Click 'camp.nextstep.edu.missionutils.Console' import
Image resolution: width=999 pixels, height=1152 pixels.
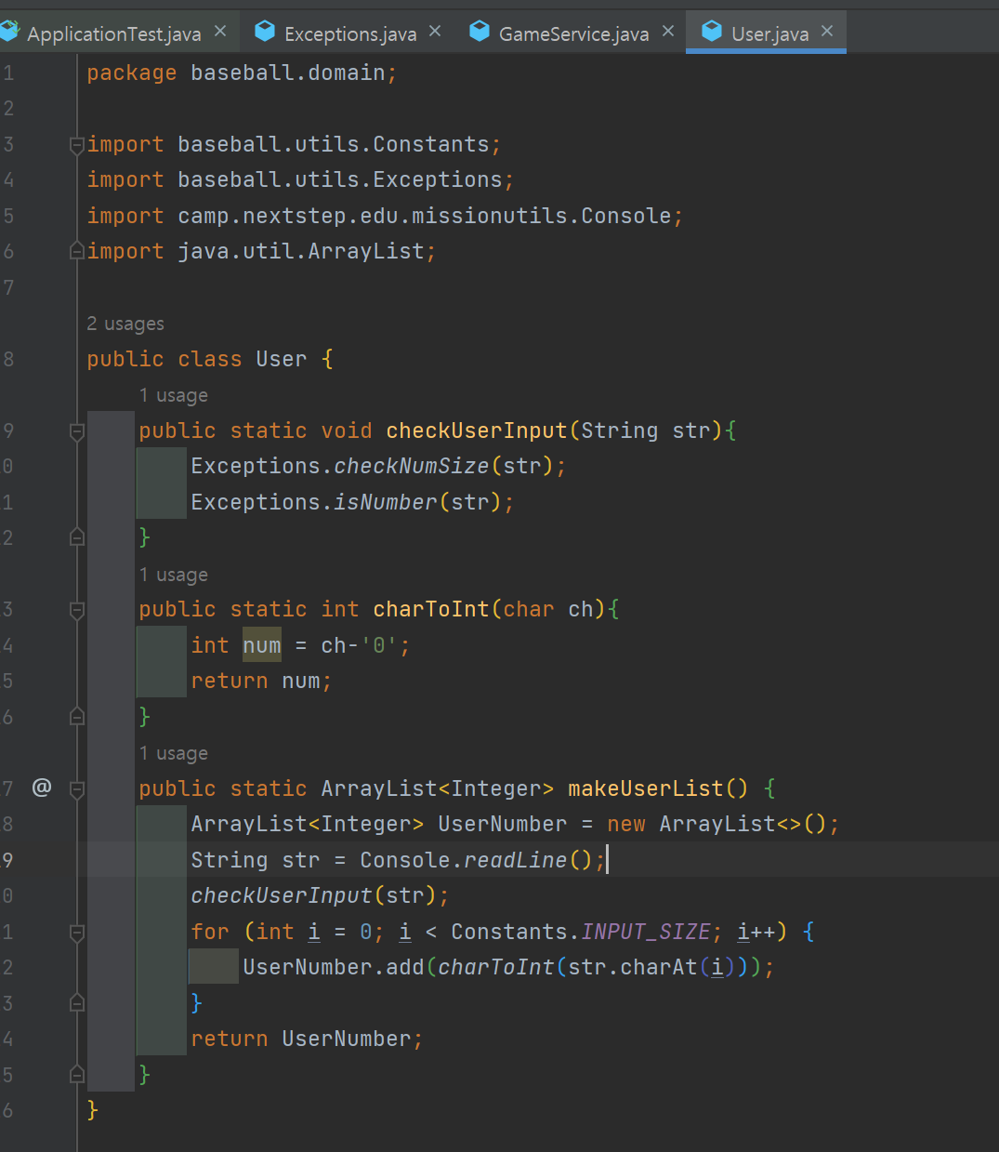pyautogui.click(x=425, y=216)
